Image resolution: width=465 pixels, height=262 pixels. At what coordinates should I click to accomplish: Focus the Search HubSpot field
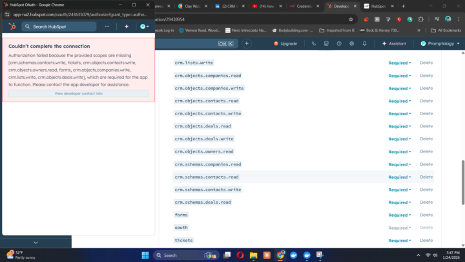[59, 27]
